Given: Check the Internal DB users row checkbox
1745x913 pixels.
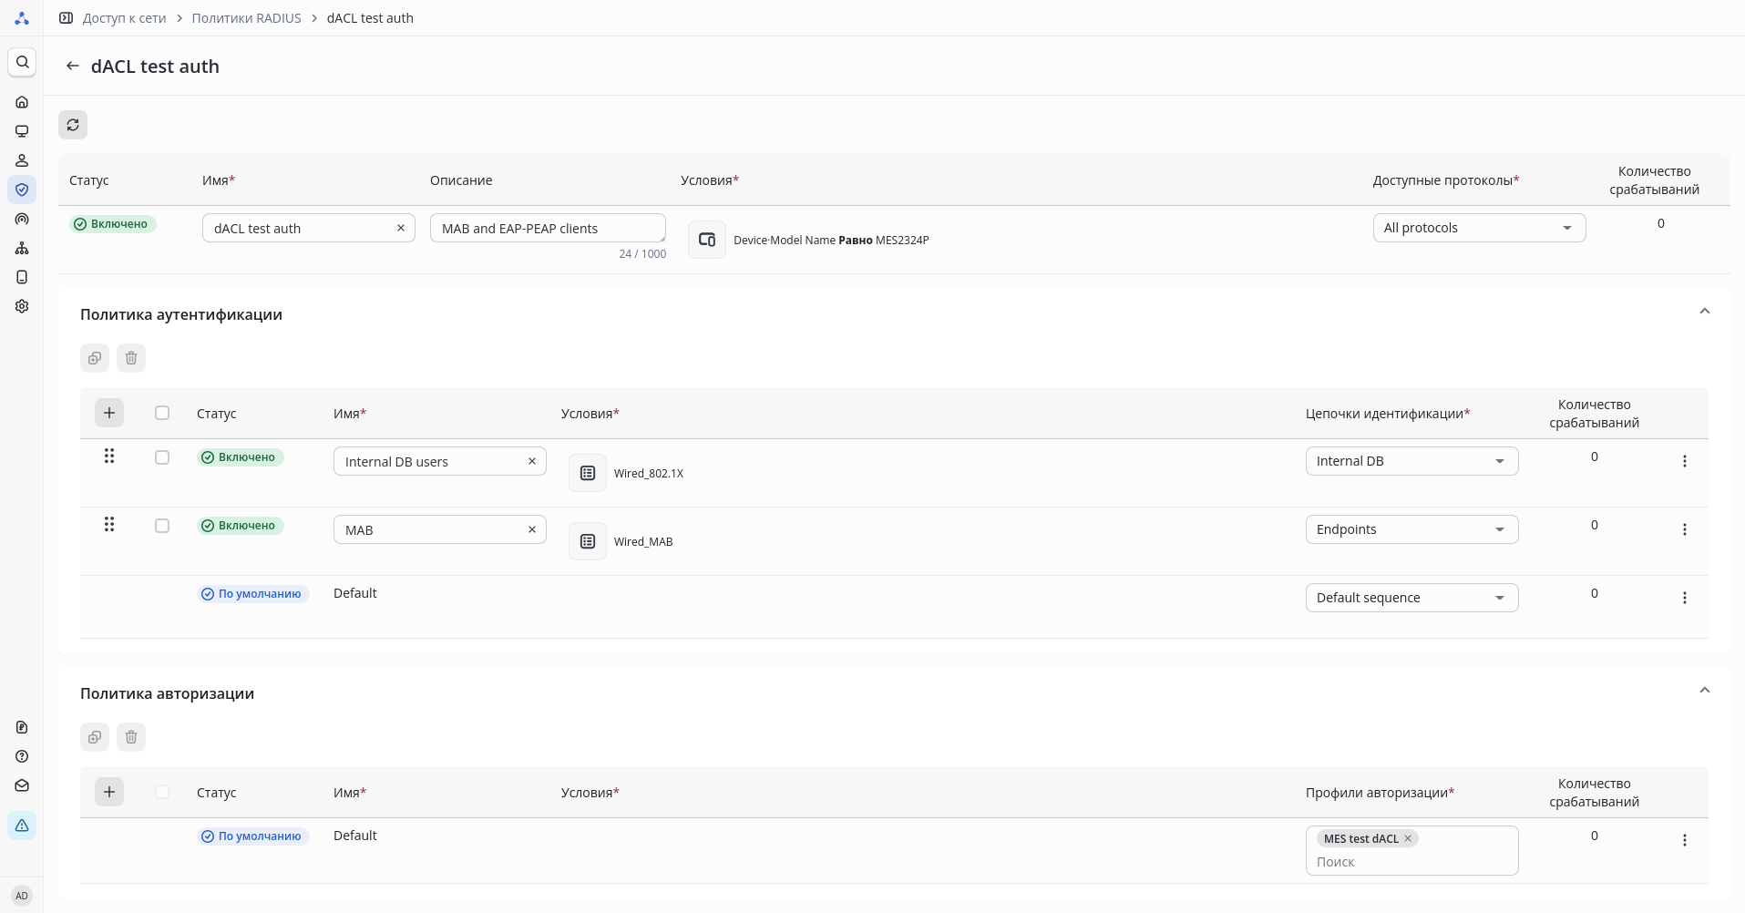Looking at the screenshot, I should 162,457.
